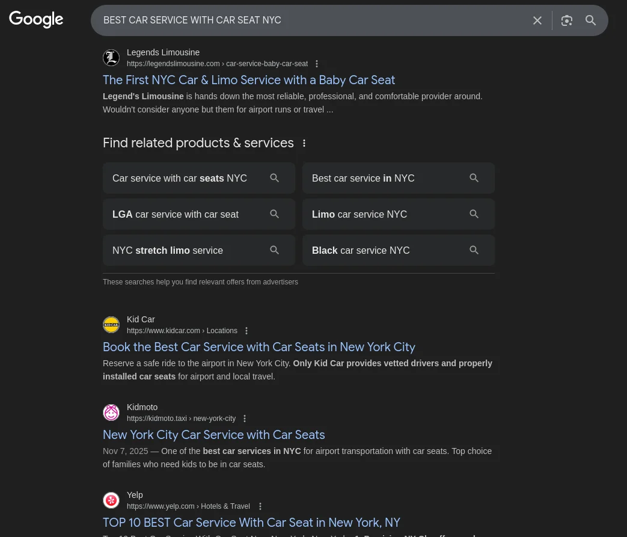Click into the Google search box

coord(313,20)
